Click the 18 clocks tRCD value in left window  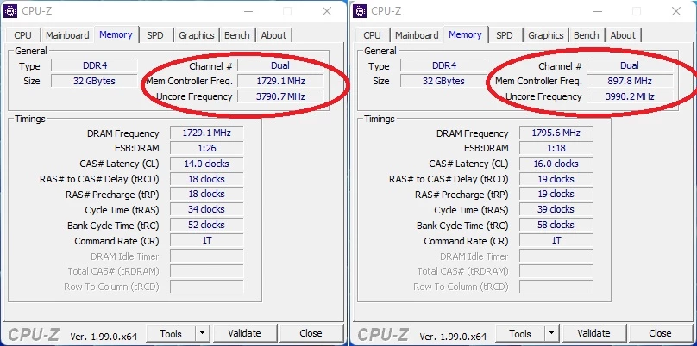pyautogui.click(x=207, y=179)
